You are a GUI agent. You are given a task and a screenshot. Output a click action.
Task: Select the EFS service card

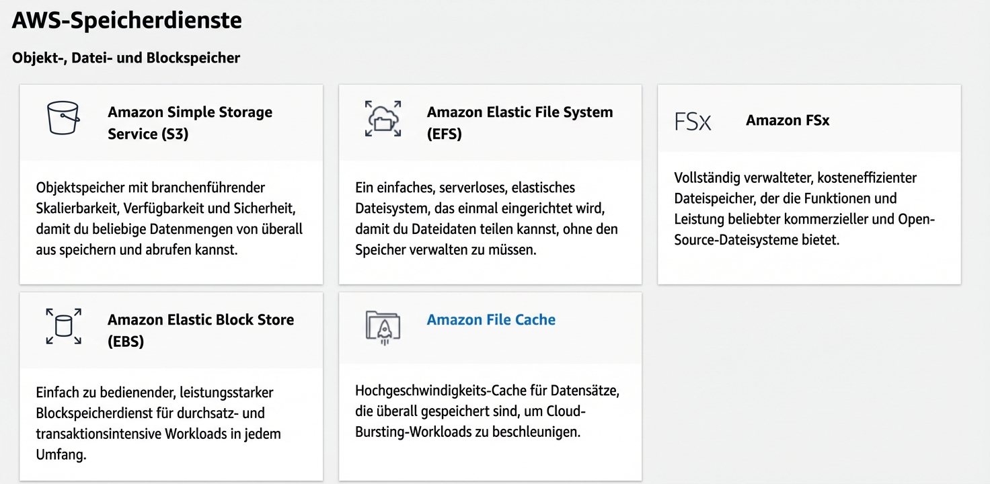click(490, 184)
